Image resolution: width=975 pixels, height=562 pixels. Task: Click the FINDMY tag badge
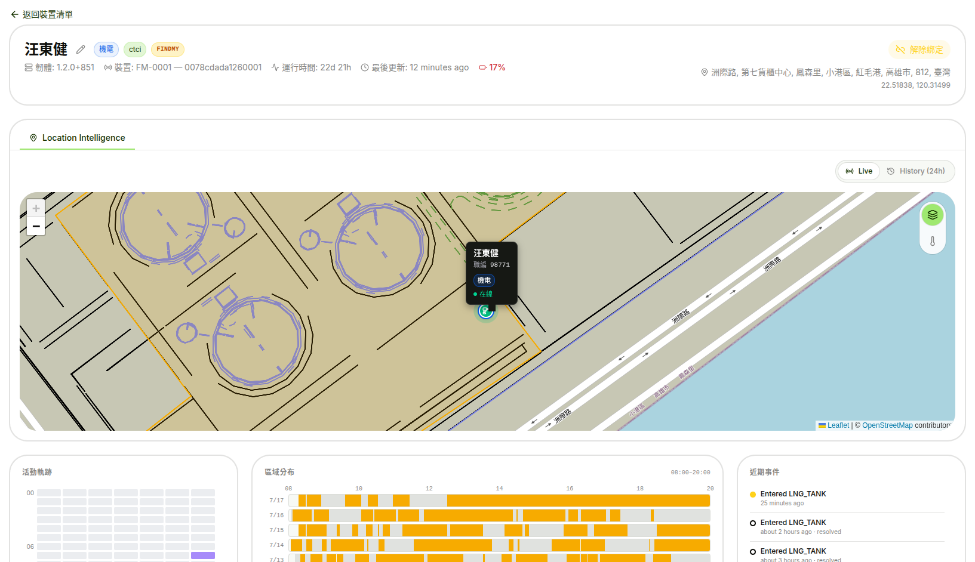click(x=168, y=50)
